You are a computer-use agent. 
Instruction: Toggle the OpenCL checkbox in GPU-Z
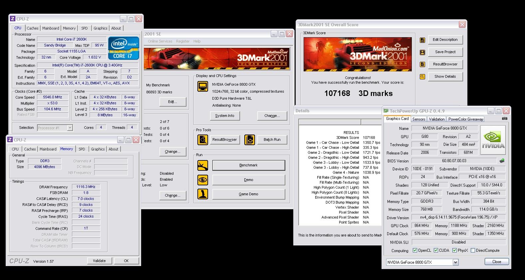pos(415,250)
